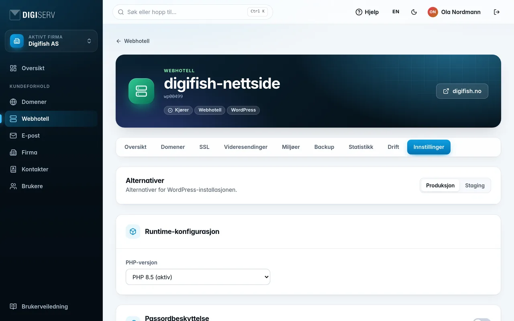
Task: Click the Digifish AS building icon
Action: [17, 41]
